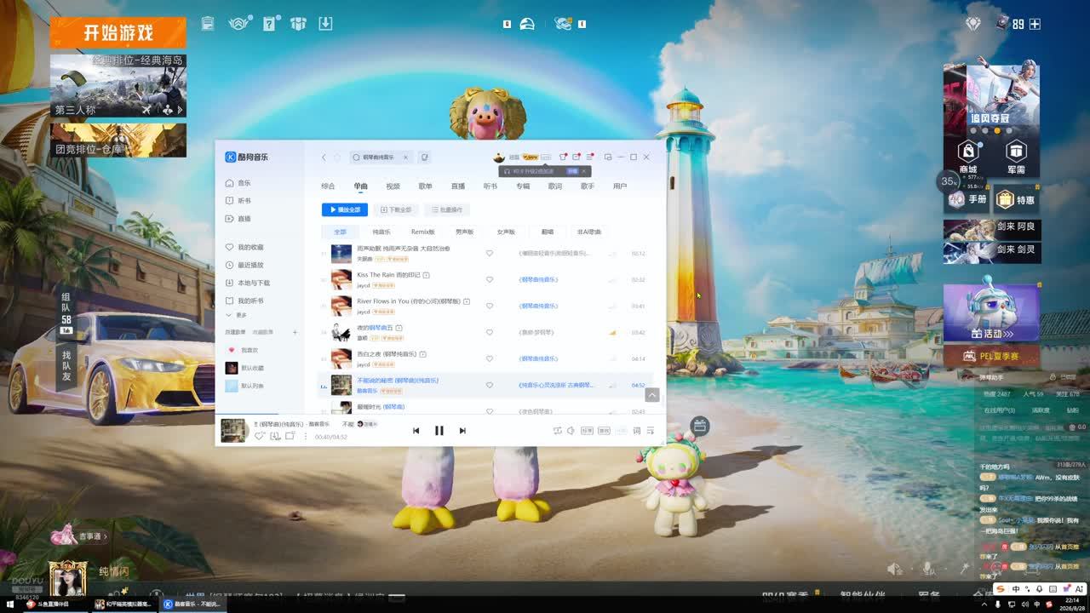Viewport: 1090px width, 613px height.
Task: Like the now-playing song in player bar
Action: click(x=260, y=436)
